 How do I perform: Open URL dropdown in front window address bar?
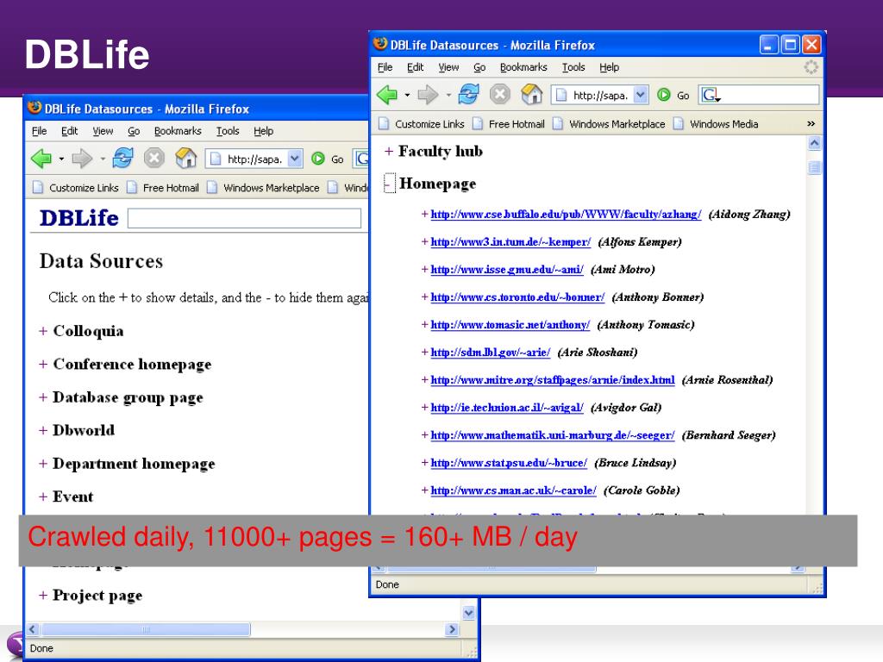(x=641, y=95)
